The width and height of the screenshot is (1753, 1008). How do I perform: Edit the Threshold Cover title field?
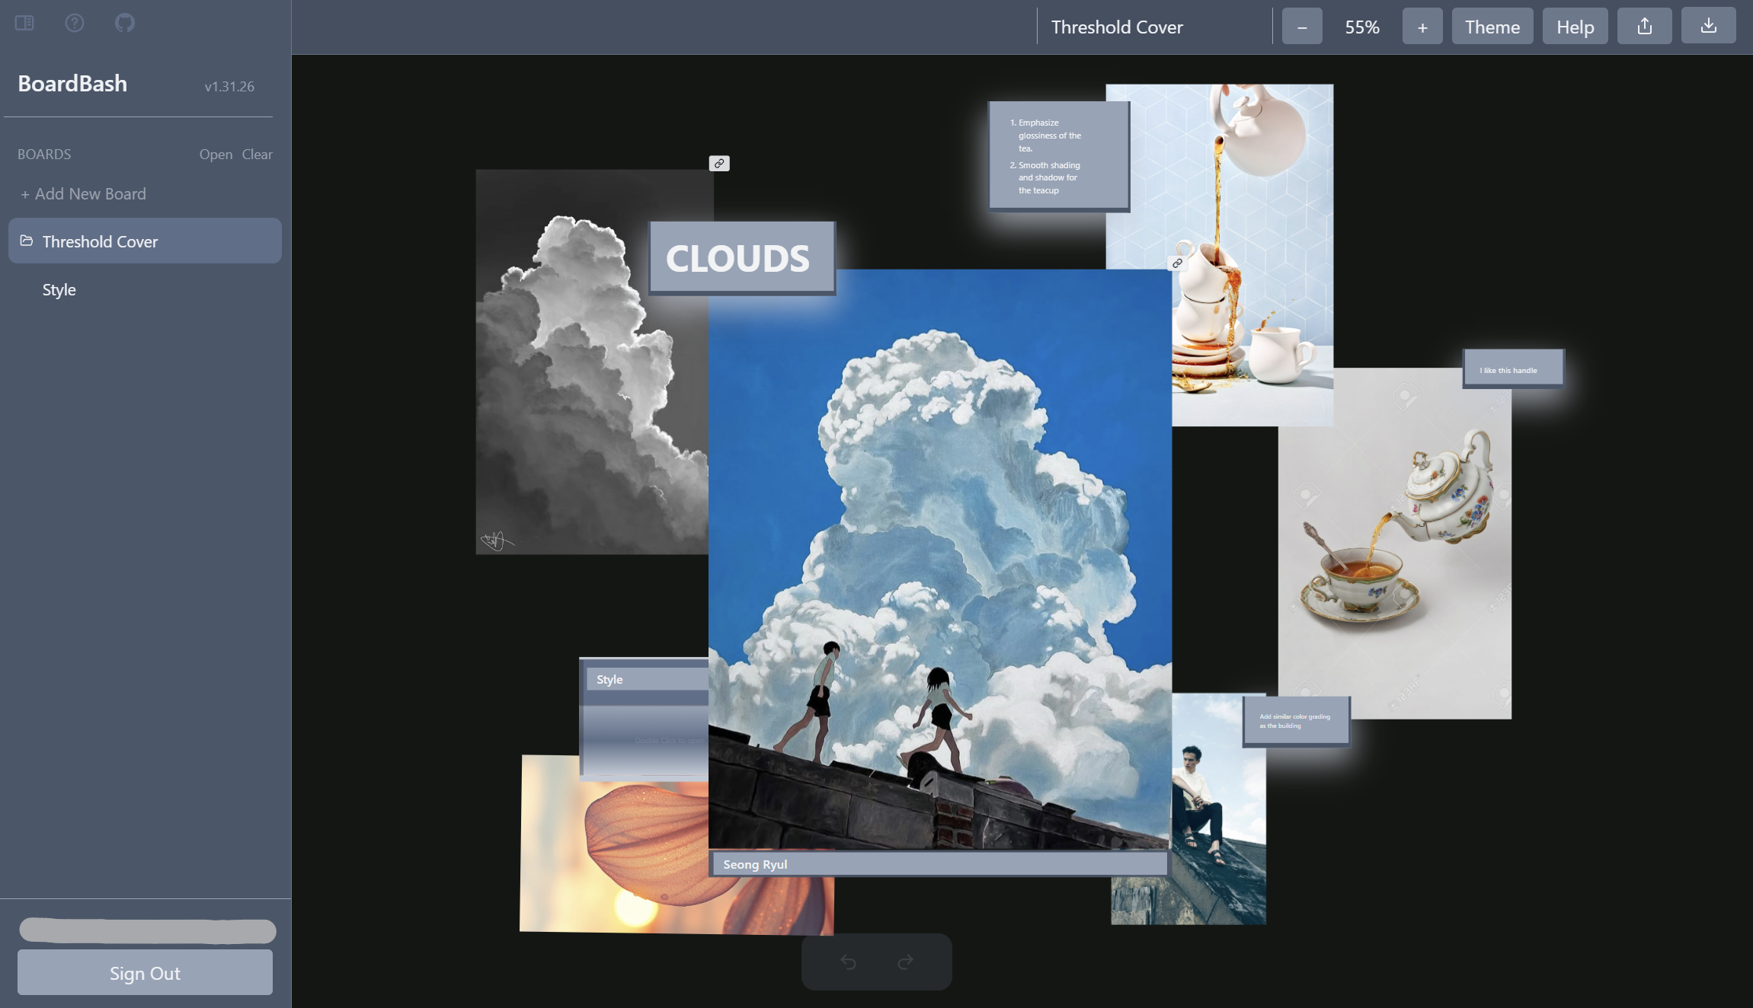pyautogui.click(x=1154, y=27)
